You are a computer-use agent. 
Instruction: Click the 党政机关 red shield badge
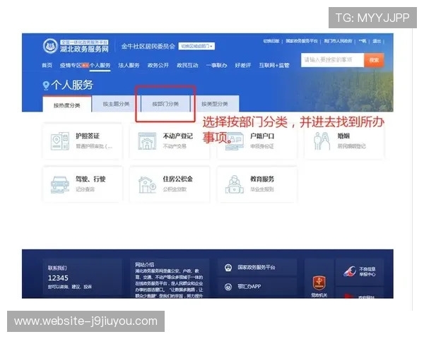(319, 283)
